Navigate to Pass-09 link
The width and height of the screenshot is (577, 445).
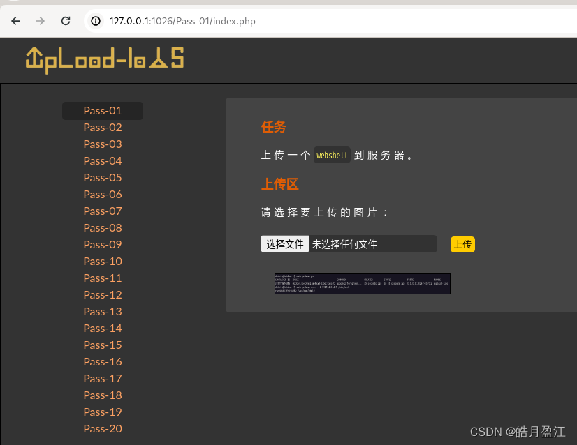103,244
